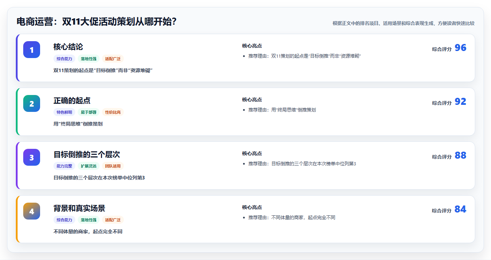Click the score value 92

460,102
